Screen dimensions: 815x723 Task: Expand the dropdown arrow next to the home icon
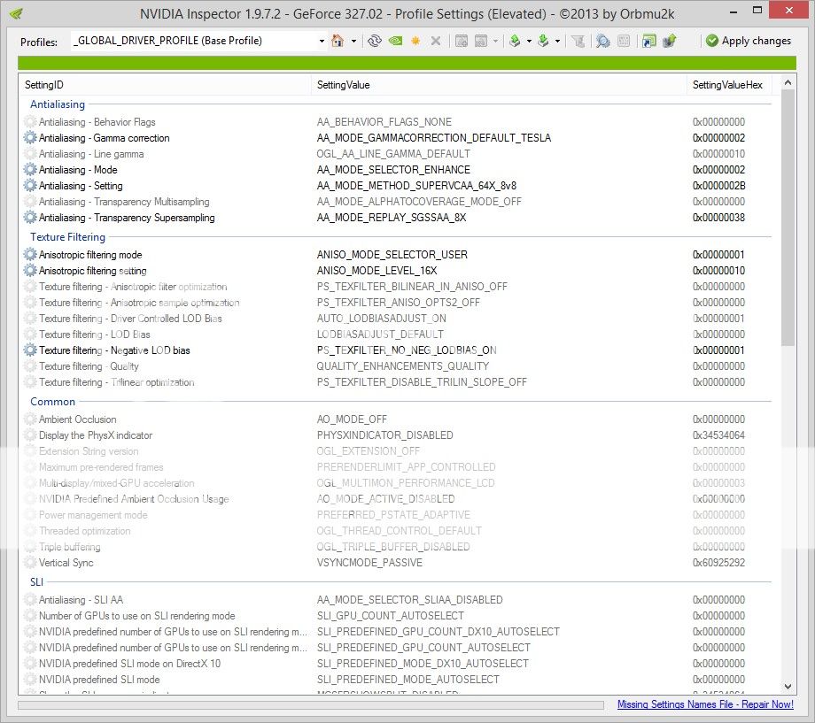click(353, 41)
